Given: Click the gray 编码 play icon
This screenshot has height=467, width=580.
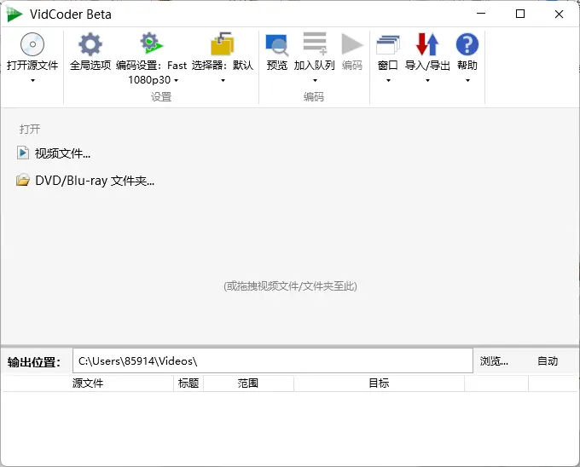Looking at the screenshot, I should coord(352,44).
